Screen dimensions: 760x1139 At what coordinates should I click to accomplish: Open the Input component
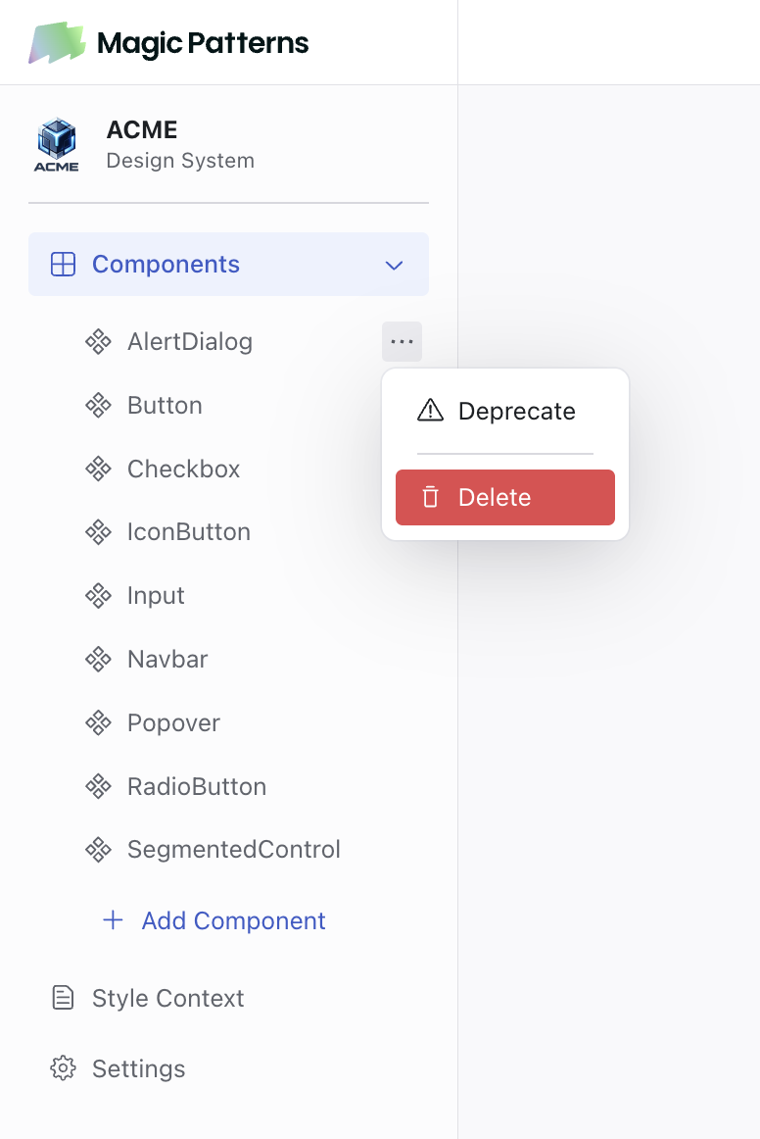tap(156, 596)
